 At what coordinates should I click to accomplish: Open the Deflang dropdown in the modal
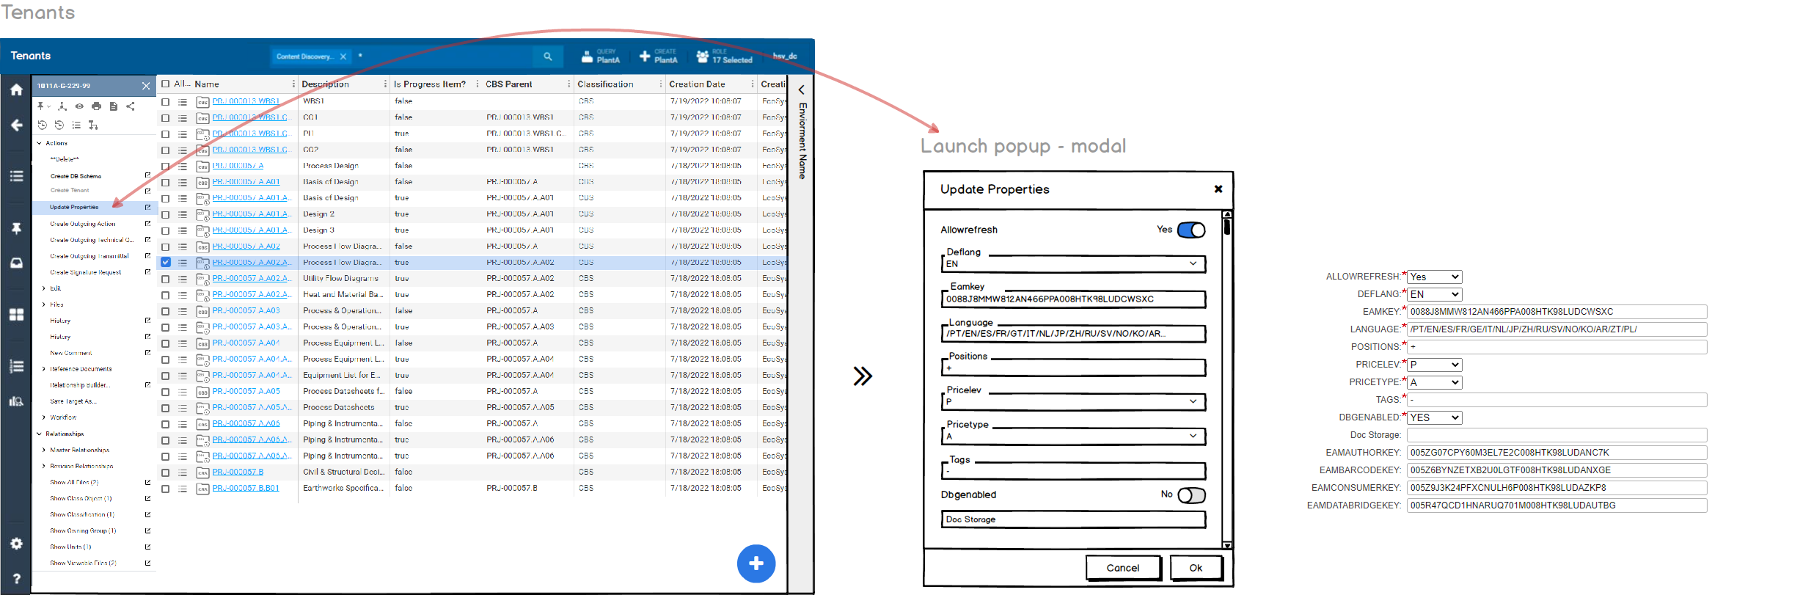(x=1074, y=263)
